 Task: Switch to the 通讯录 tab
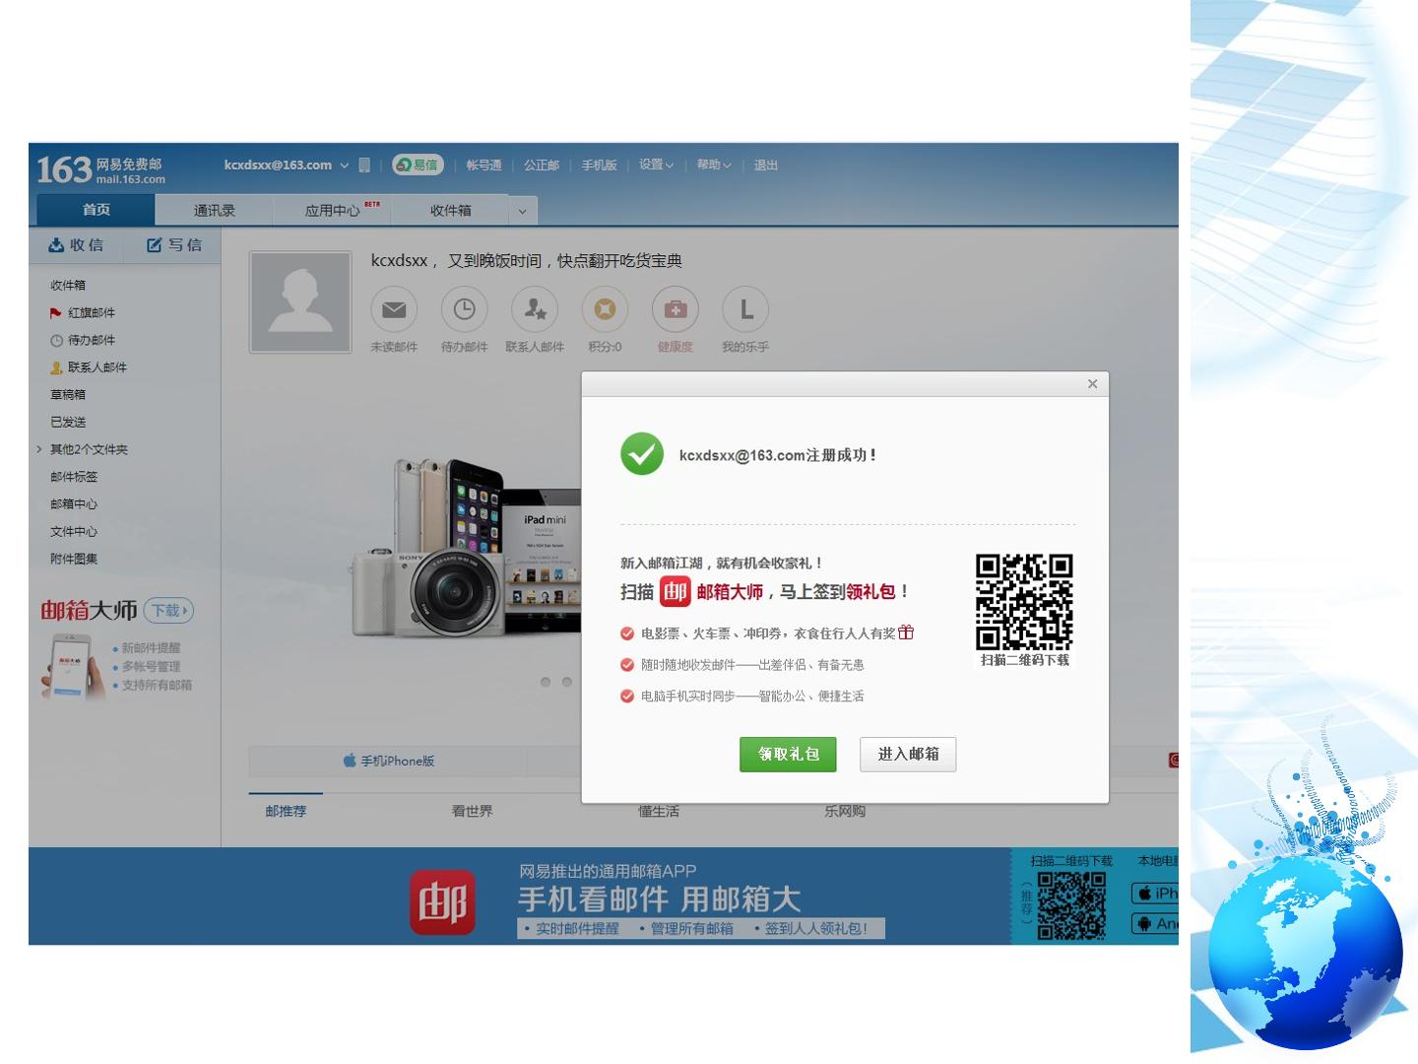(214, 211)
